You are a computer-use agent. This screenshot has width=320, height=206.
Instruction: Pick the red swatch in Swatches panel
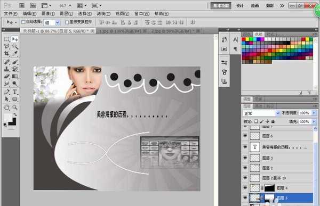click(x=244, y=39)
